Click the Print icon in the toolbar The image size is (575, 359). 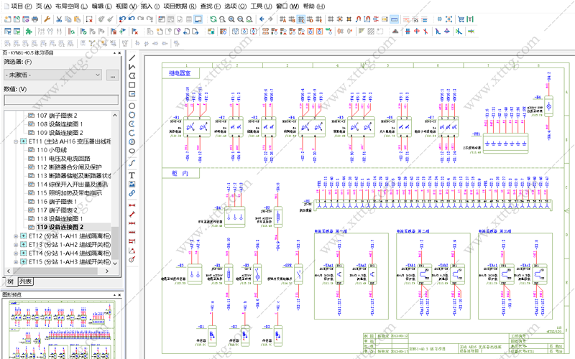click(x=34, y=19)
